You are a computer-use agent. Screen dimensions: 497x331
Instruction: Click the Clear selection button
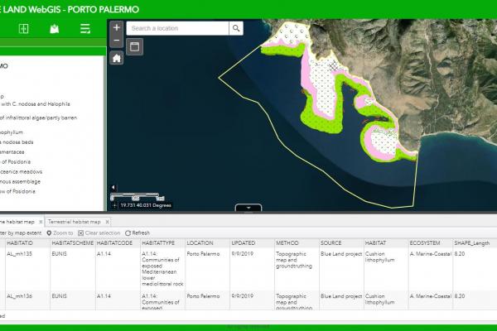(99, 233)
